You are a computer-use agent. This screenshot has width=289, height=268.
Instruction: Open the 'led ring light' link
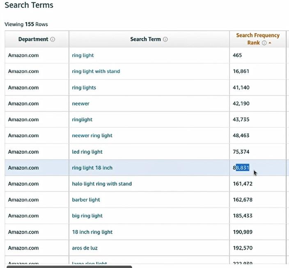[x=87, y=152]
